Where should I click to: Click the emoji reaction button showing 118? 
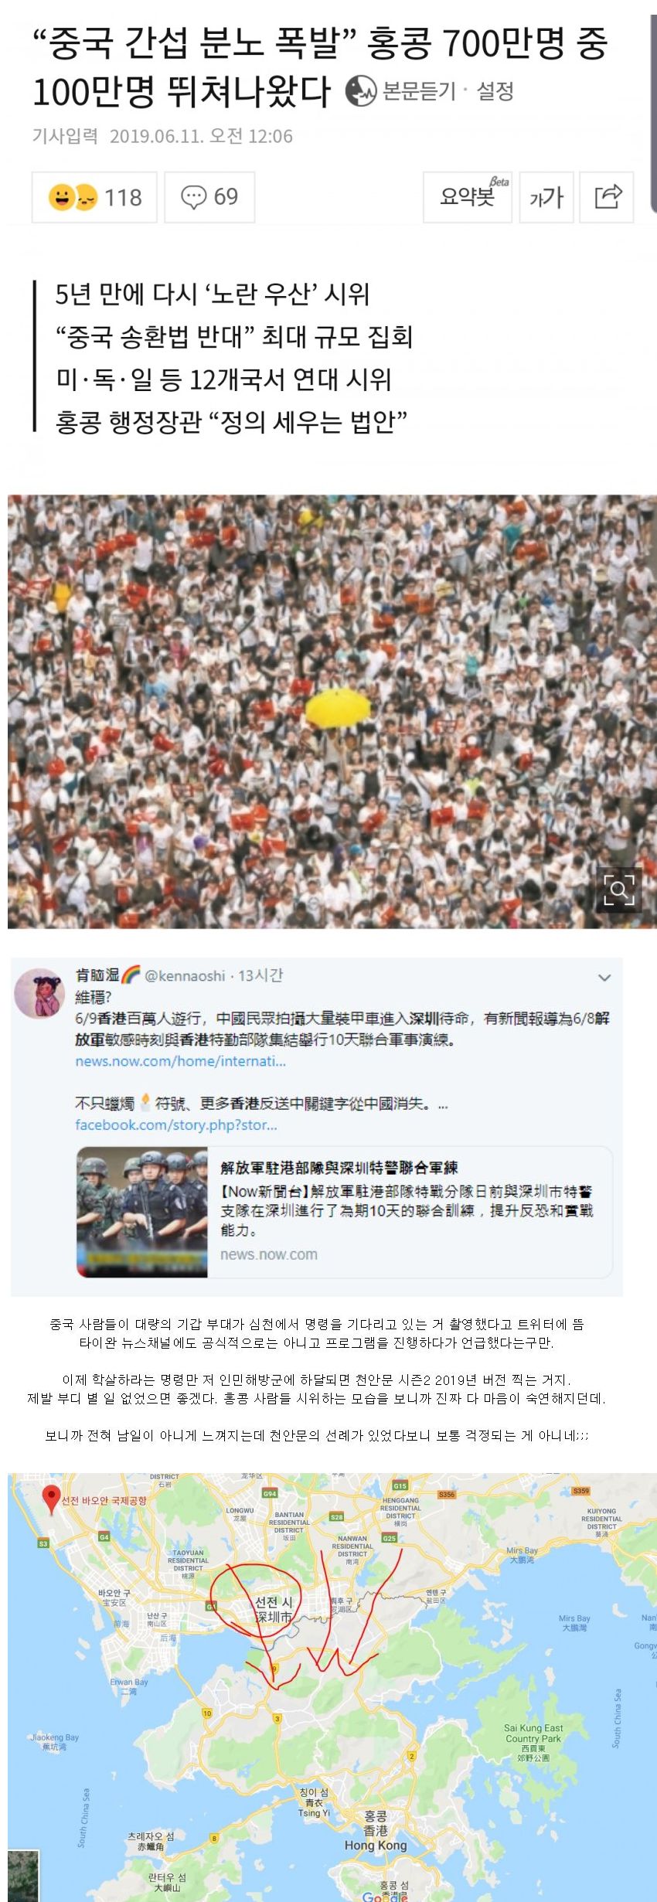(x=94, y=197)
